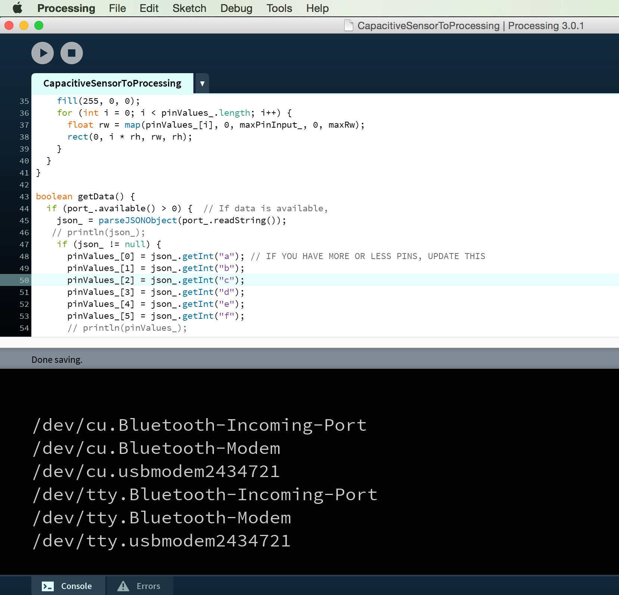
Task: Click the 'fill(255, 0, 0);' code line
Action: point(99,101)
